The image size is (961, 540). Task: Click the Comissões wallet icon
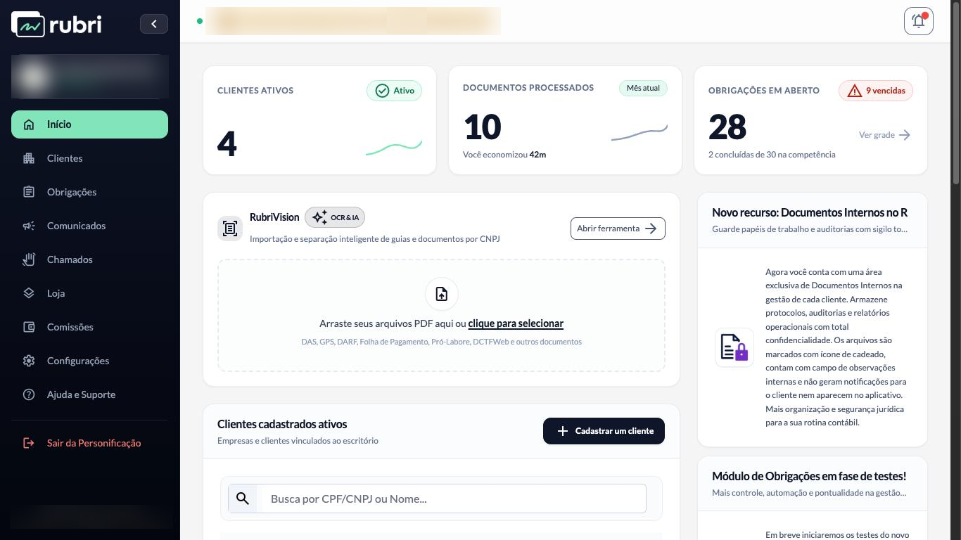[29, 327]
